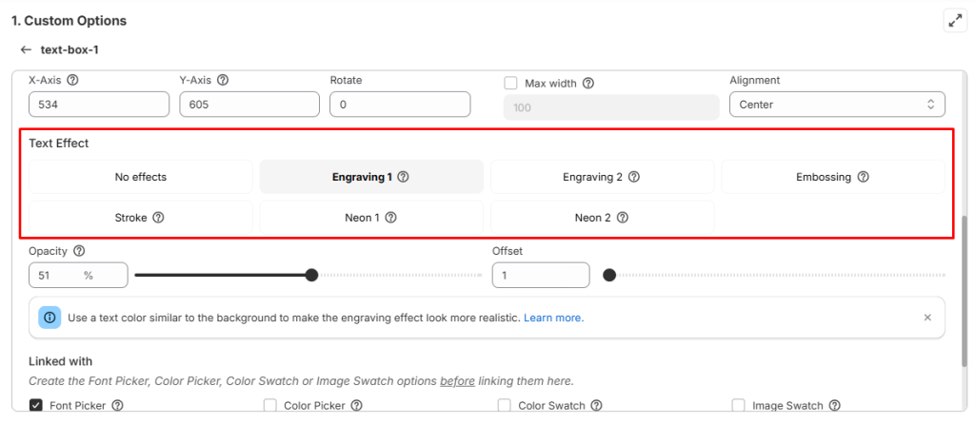Open the Alignment dropdown
Image resolution: width=975 pixels, height=424 pixels.
tap(837, 105)
